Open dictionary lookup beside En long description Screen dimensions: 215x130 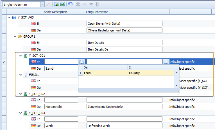166,62
